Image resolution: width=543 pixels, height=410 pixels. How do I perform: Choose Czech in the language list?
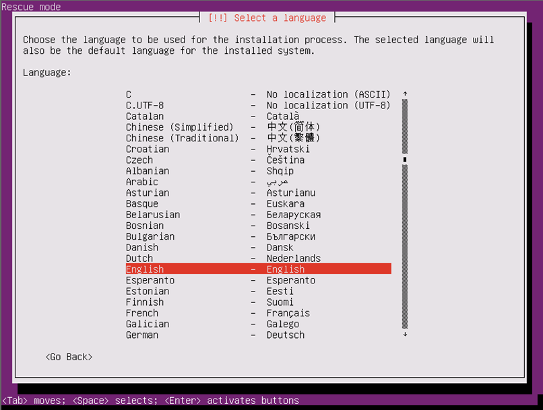point(258,160)
